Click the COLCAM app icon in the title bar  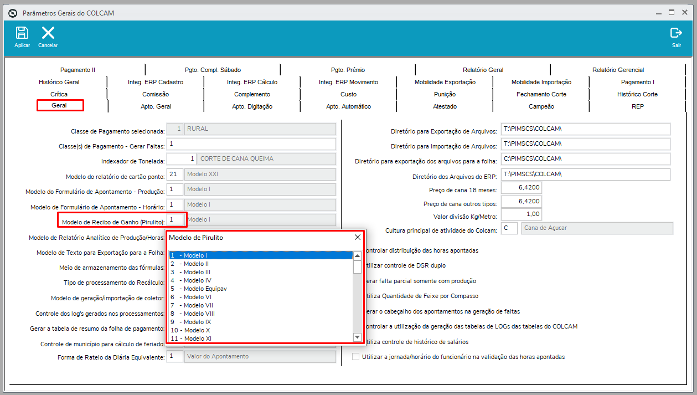point(13,13)
